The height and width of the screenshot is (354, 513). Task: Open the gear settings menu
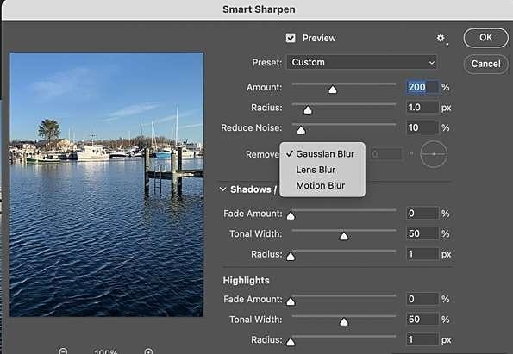point(441,39)
